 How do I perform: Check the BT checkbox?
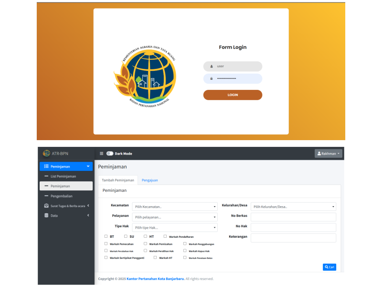(x=106, y=236)
